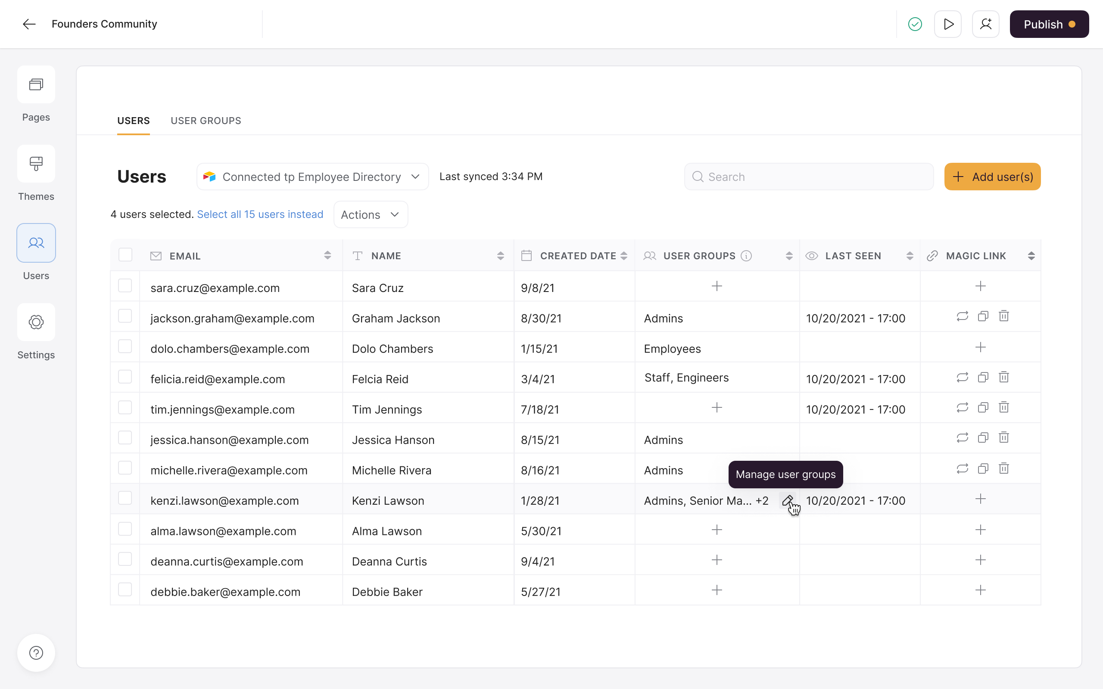Select the Debbie Baker row checkbox

click(125, 590)
